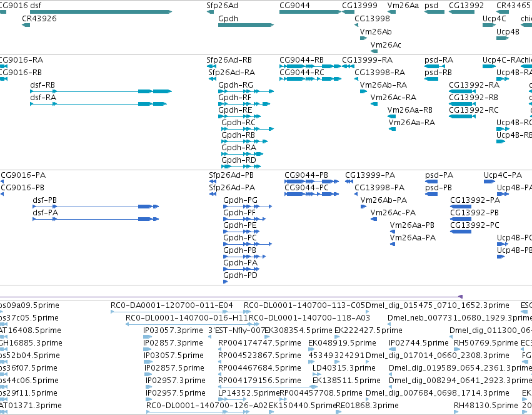The height and width of the screenshot is (415, 532).
Task: Click the Ucp4C-PA protein feature
Action: (x=489, y=182)
